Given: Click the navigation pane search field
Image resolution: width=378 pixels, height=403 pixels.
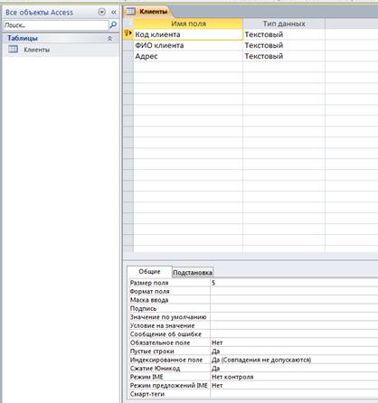Looking at the screenshot, I should (x=56, y=25).
